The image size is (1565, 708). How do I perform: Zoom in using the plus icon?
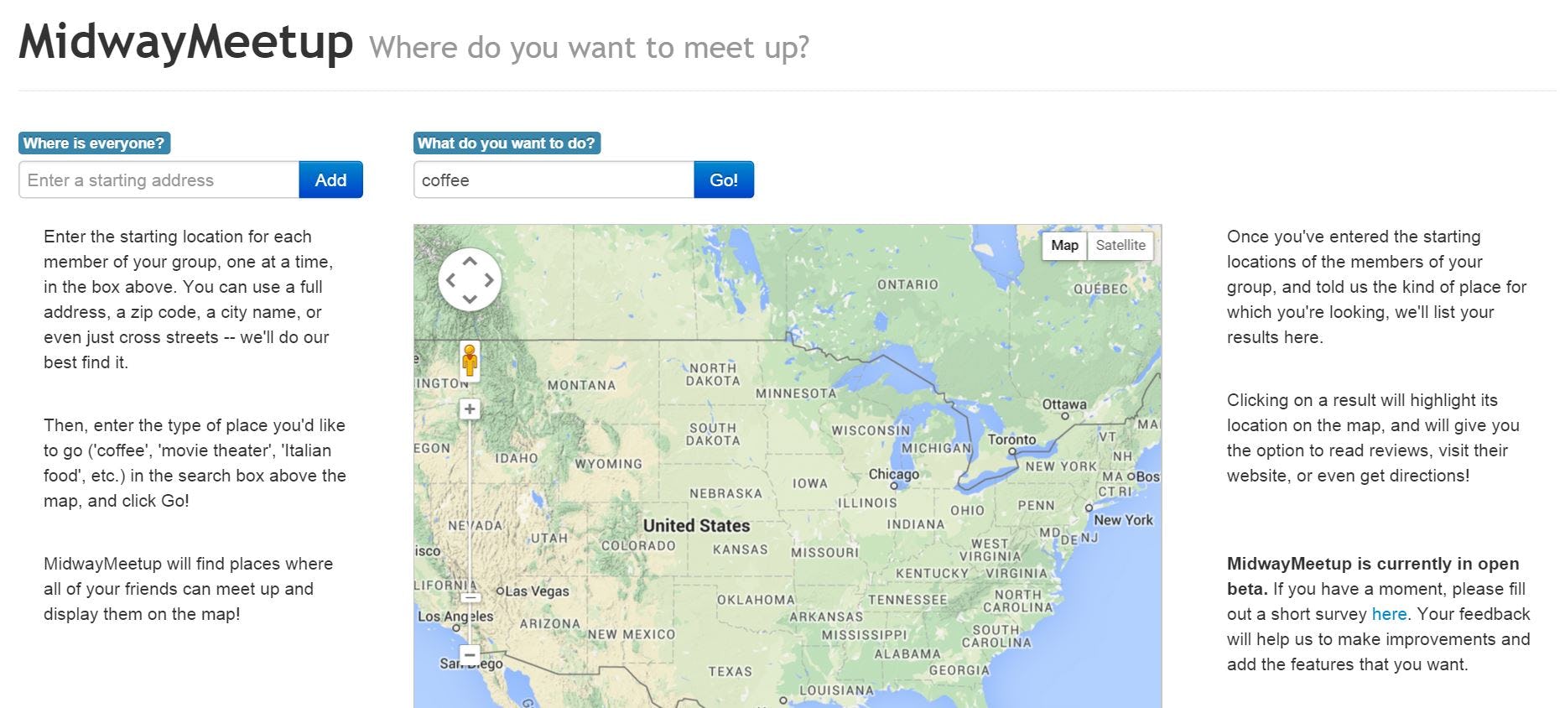[469, 409]
